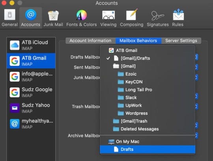The width and height of the screenshot is (213, 161).
Task: Select the Sudz Yahoo account
Action: coord(31,108)
